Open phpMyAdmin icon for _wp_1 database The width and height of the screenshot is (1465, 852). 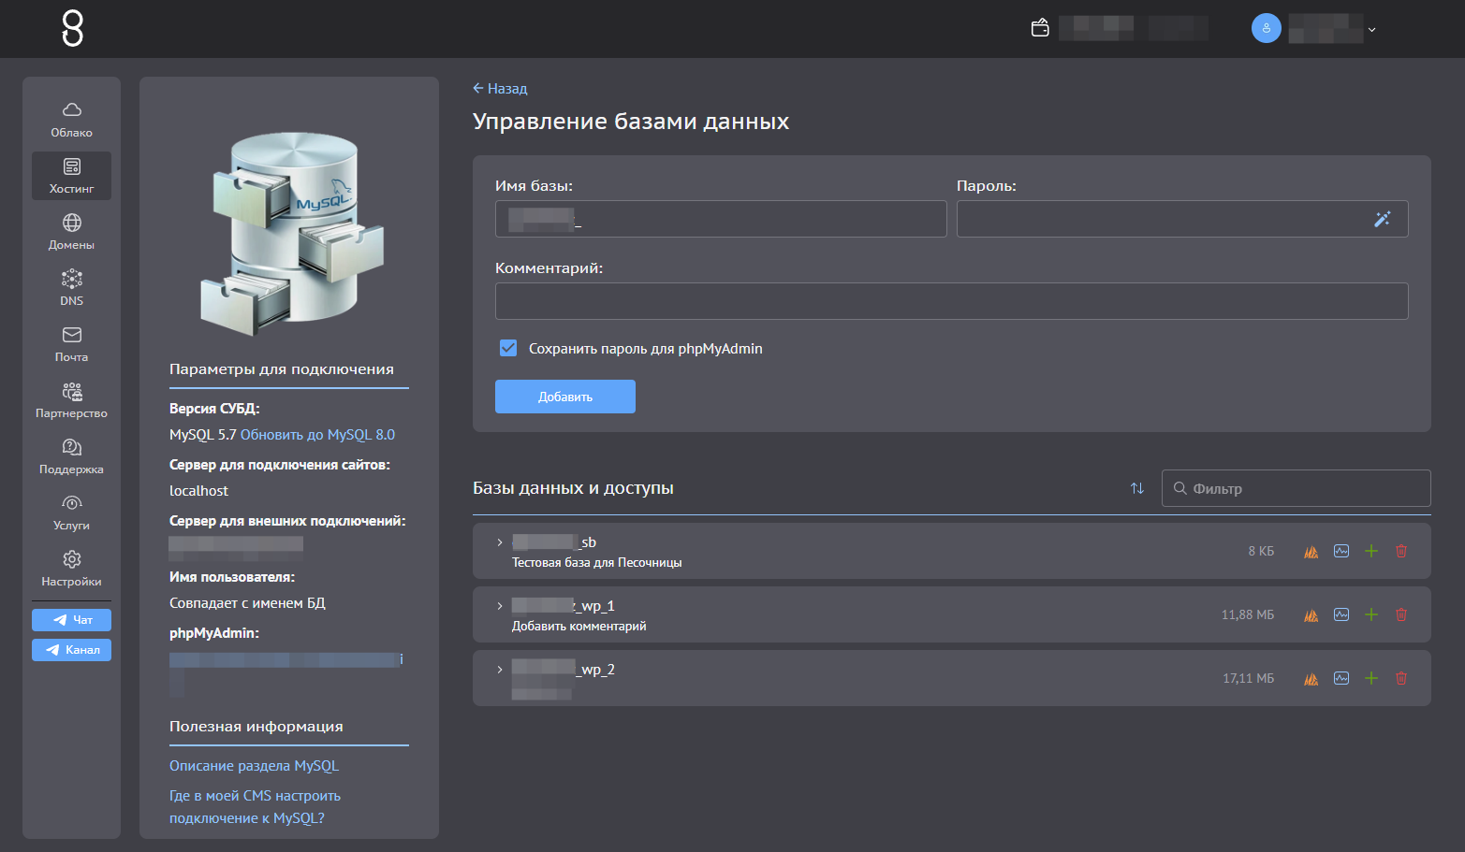point(1311,614)
